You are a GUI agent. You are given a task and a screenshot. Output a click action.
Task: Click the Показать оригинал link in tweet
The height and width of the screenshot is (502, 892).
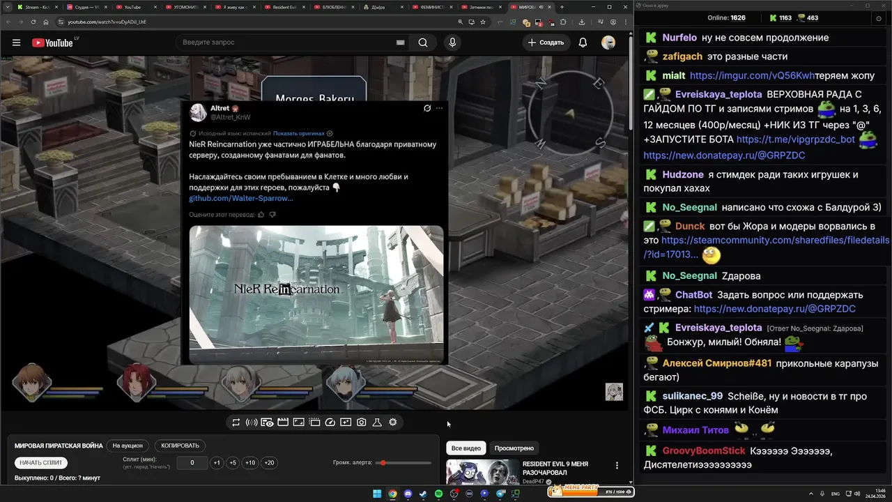tap(298, 133)
